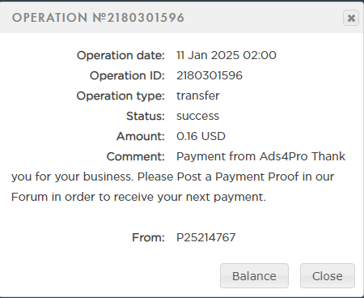This screenshot has width=364, height=298.
Task: Click the Comment label
Action: point(136,156)
